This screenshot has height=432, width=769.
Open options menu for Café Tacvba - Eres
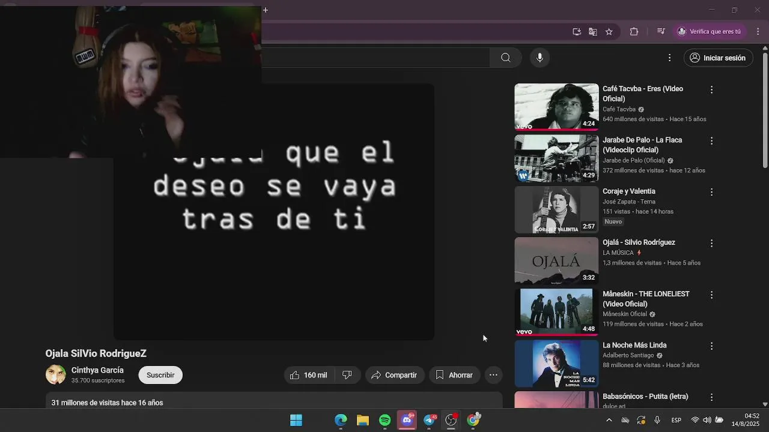711,89
